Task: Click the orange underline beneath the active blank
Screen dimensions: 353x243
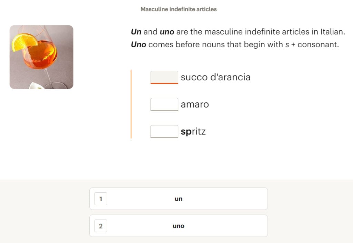Action: 164,83
